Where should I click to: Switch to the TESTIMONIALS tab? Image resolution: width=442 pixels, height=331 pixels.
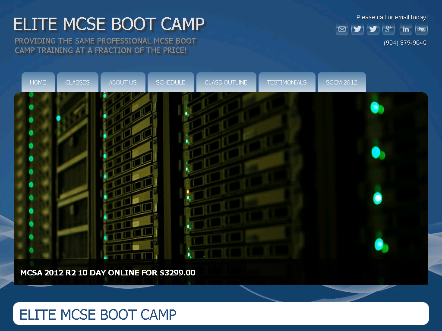pos(287,82)
